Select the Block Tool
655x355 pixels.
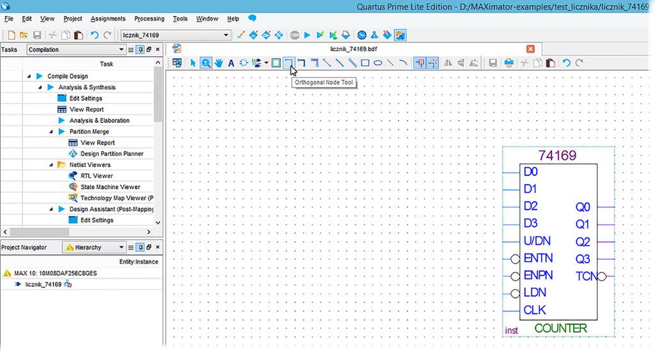pyautogui.click(x=276, y=63)
